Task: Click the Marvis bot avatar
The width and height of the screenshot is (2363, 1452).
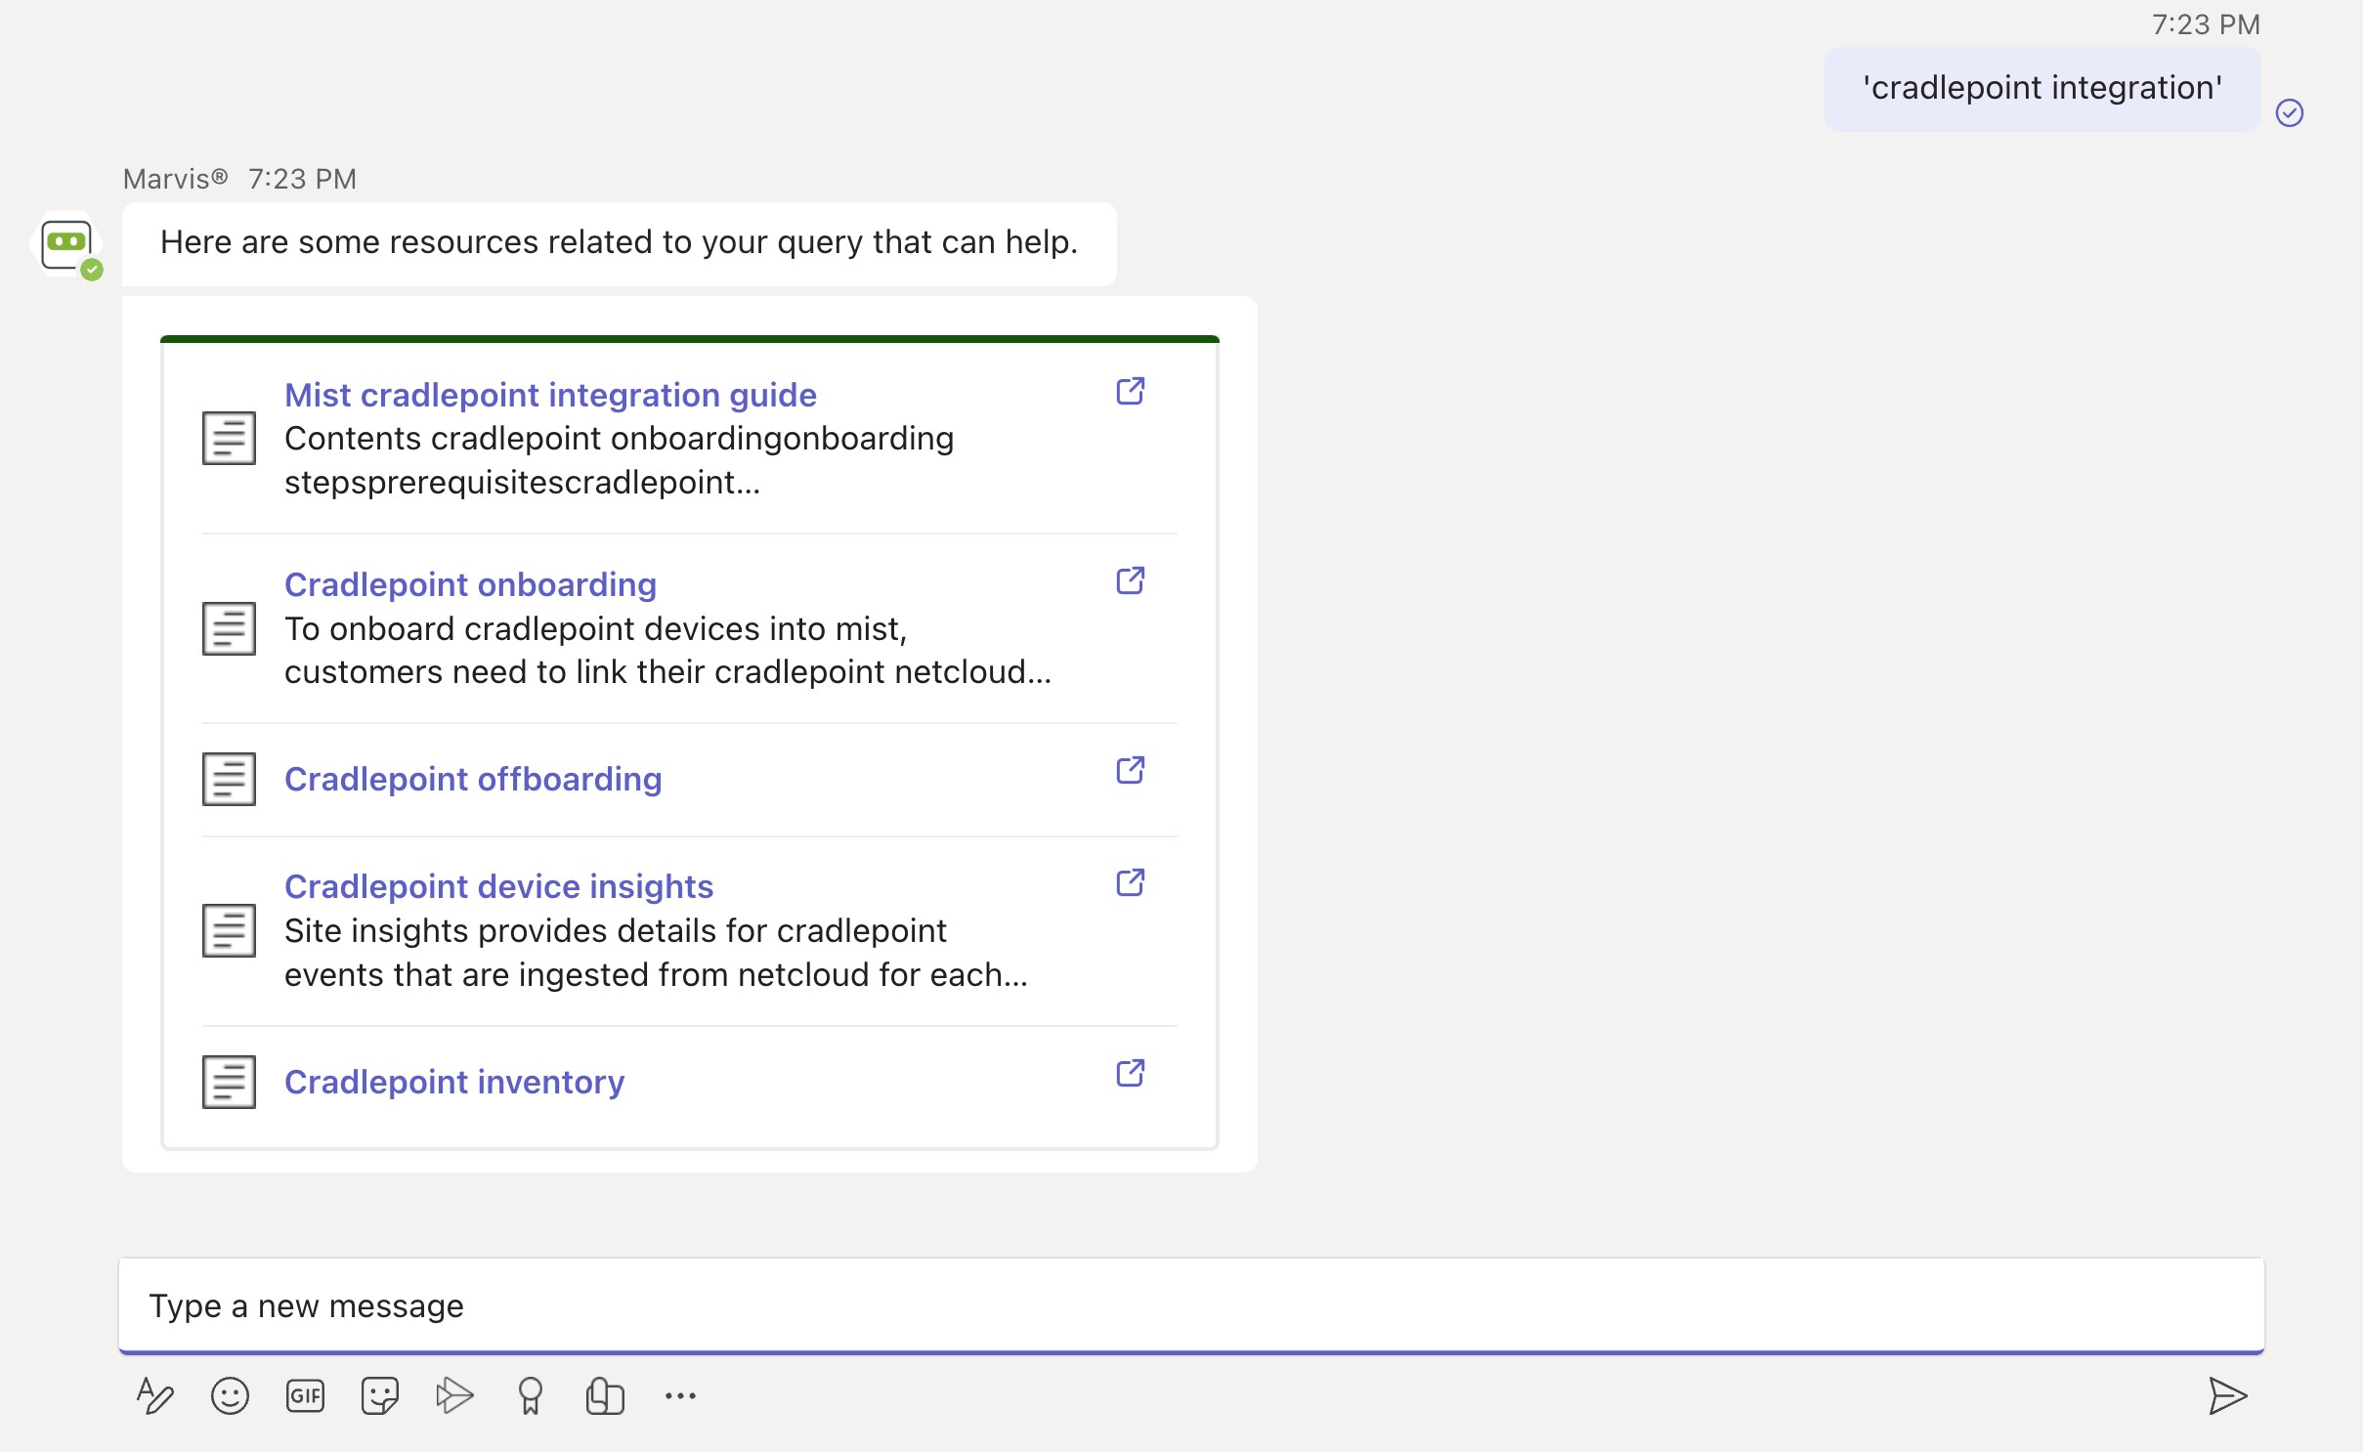Action: click(x=66, y=244)
